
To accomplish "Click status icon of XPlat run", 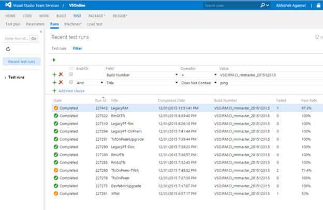I will click(x=56, y=193).
